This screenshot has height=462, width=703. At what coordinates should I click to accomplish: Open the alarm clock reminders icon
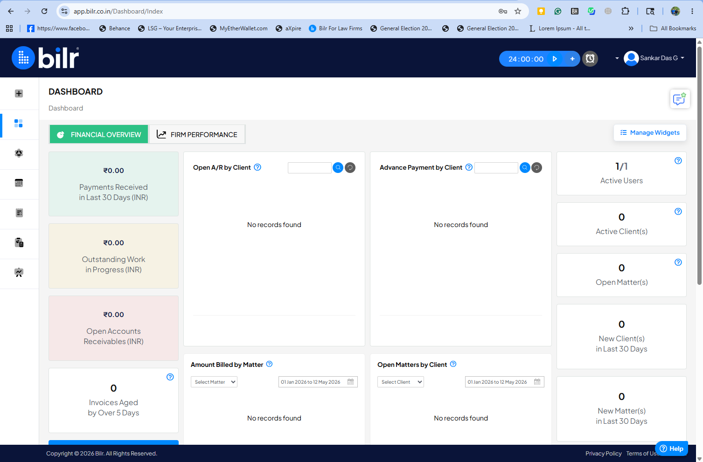[x=590, y=59]
